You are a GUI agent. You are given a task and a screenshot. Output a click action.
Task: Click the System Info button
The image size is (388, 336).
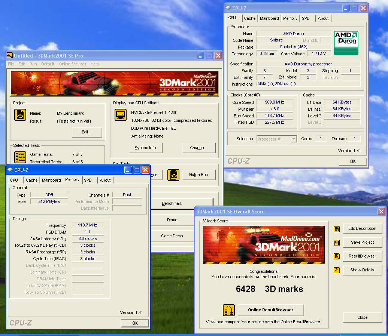pyautogui.click(x=145, y=148)
